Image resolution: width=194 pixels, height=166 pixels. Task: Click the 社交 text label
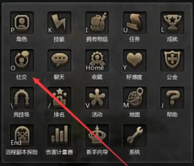tap(22, 77)
